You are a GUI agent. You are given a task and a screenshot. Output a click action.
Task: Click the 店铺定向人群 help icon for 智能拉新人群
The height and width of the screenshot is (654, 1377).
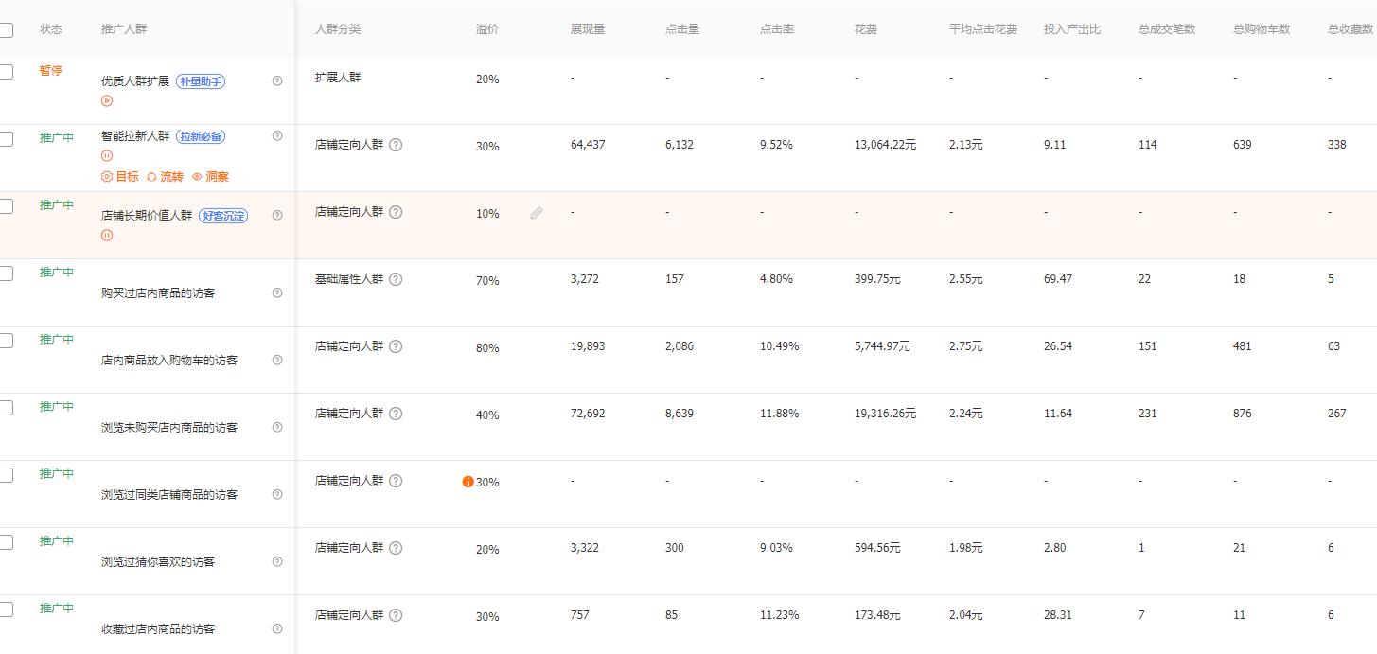click(x=397, y=144)
